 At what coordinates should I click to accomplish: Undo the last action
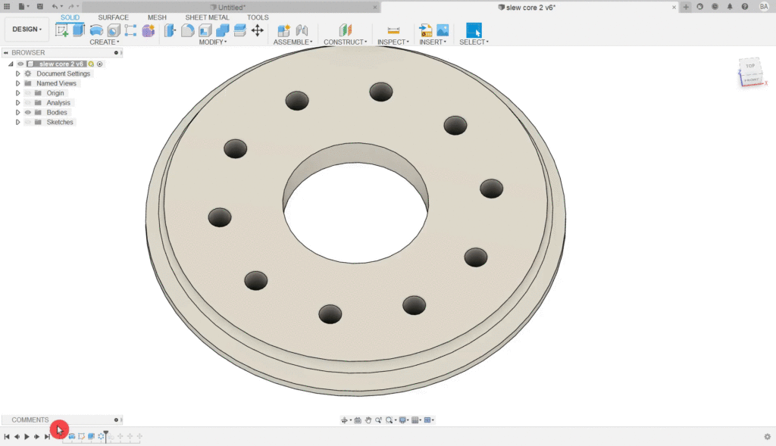[55, 7]
